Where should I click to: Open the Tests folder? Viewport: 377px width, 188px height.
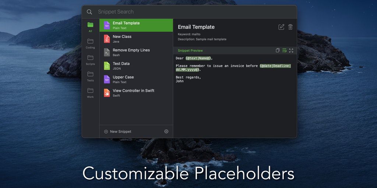pos(91,76)
